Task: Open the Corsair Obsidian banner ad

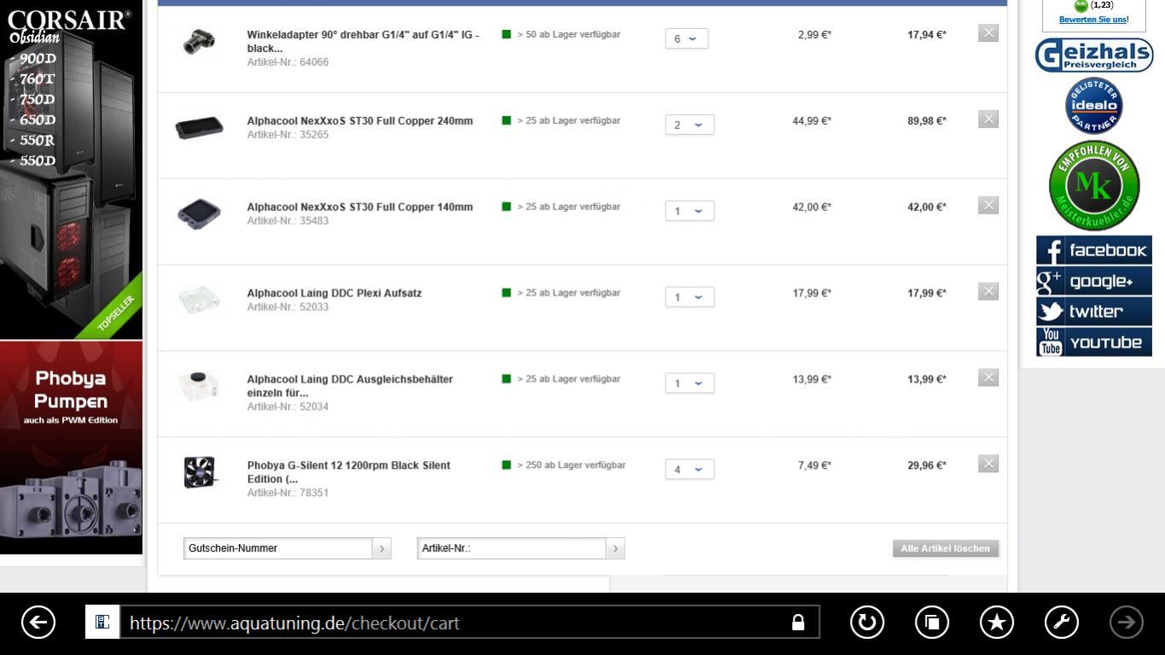Action: coord(72,169)
